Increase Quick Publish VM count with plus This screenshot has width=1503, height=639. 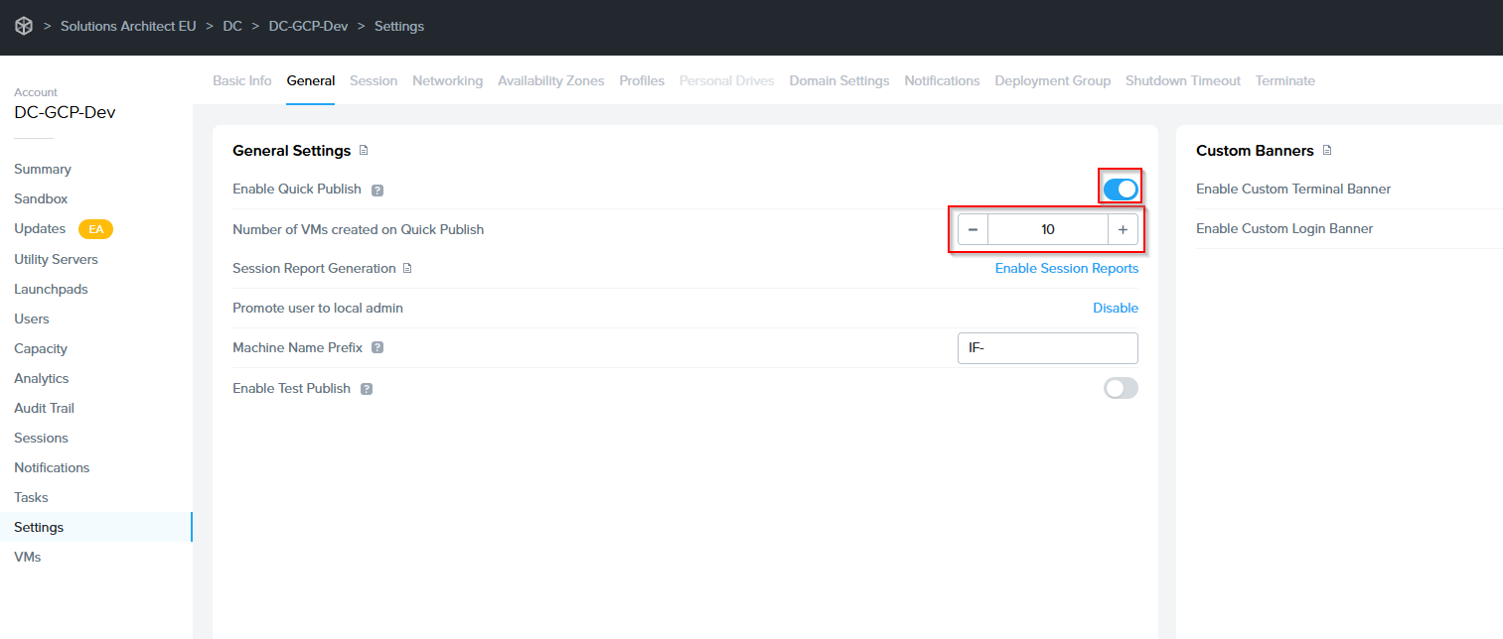click(1123, 229)
